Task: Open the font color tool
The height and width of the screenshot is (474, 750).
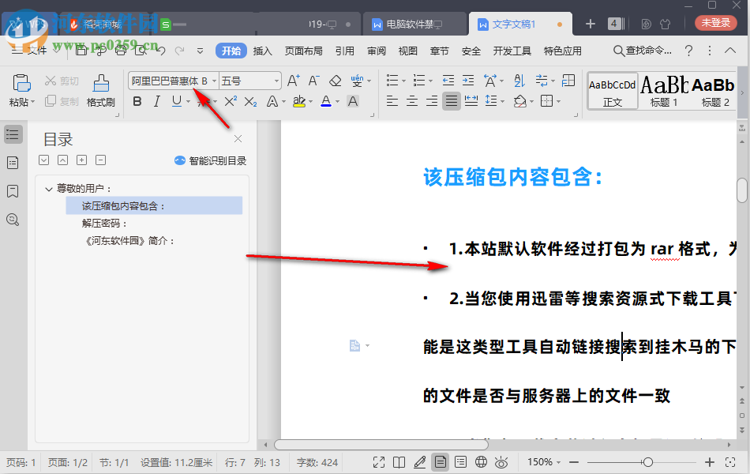Action: pyautogui.click(x=327, y=101)
